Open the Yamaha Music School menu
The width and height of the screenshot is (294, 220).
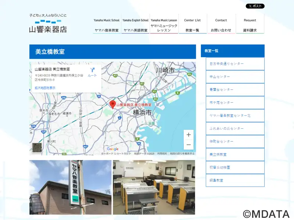pyautogui.click(x=107, y=24)
